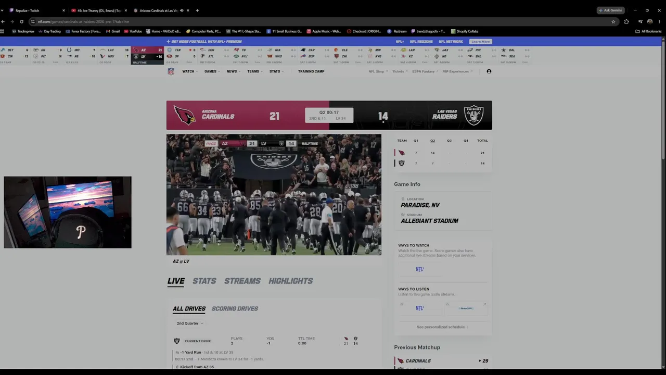666x375 pixels.
Task: Switch to the Highlights tab
Action: pyautogui.click(x=291, y=281)
